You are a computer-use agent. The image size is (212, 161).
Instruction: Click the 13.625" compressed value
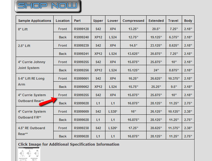pos(133,54)
